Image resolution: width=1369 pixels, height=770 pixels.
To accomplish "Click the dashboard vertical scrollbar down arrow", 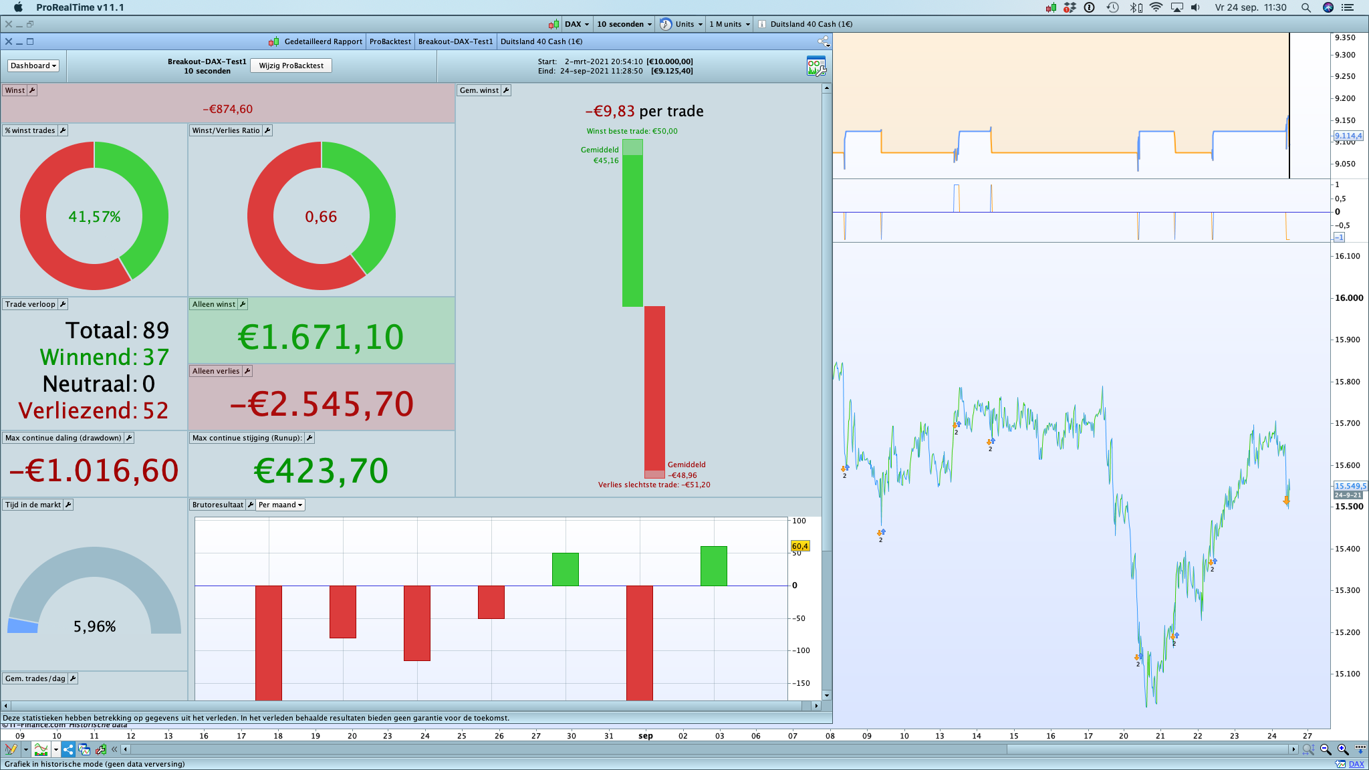I will (827, 695).
